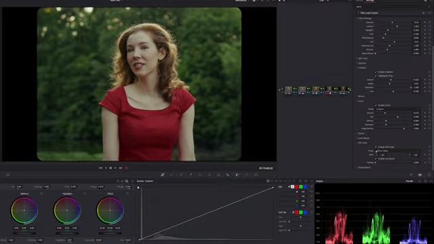Viewport: 434px width, 244px height.
Task: Open the Blur palette icon
Action: pyautogui.click(x=228, y=175)
